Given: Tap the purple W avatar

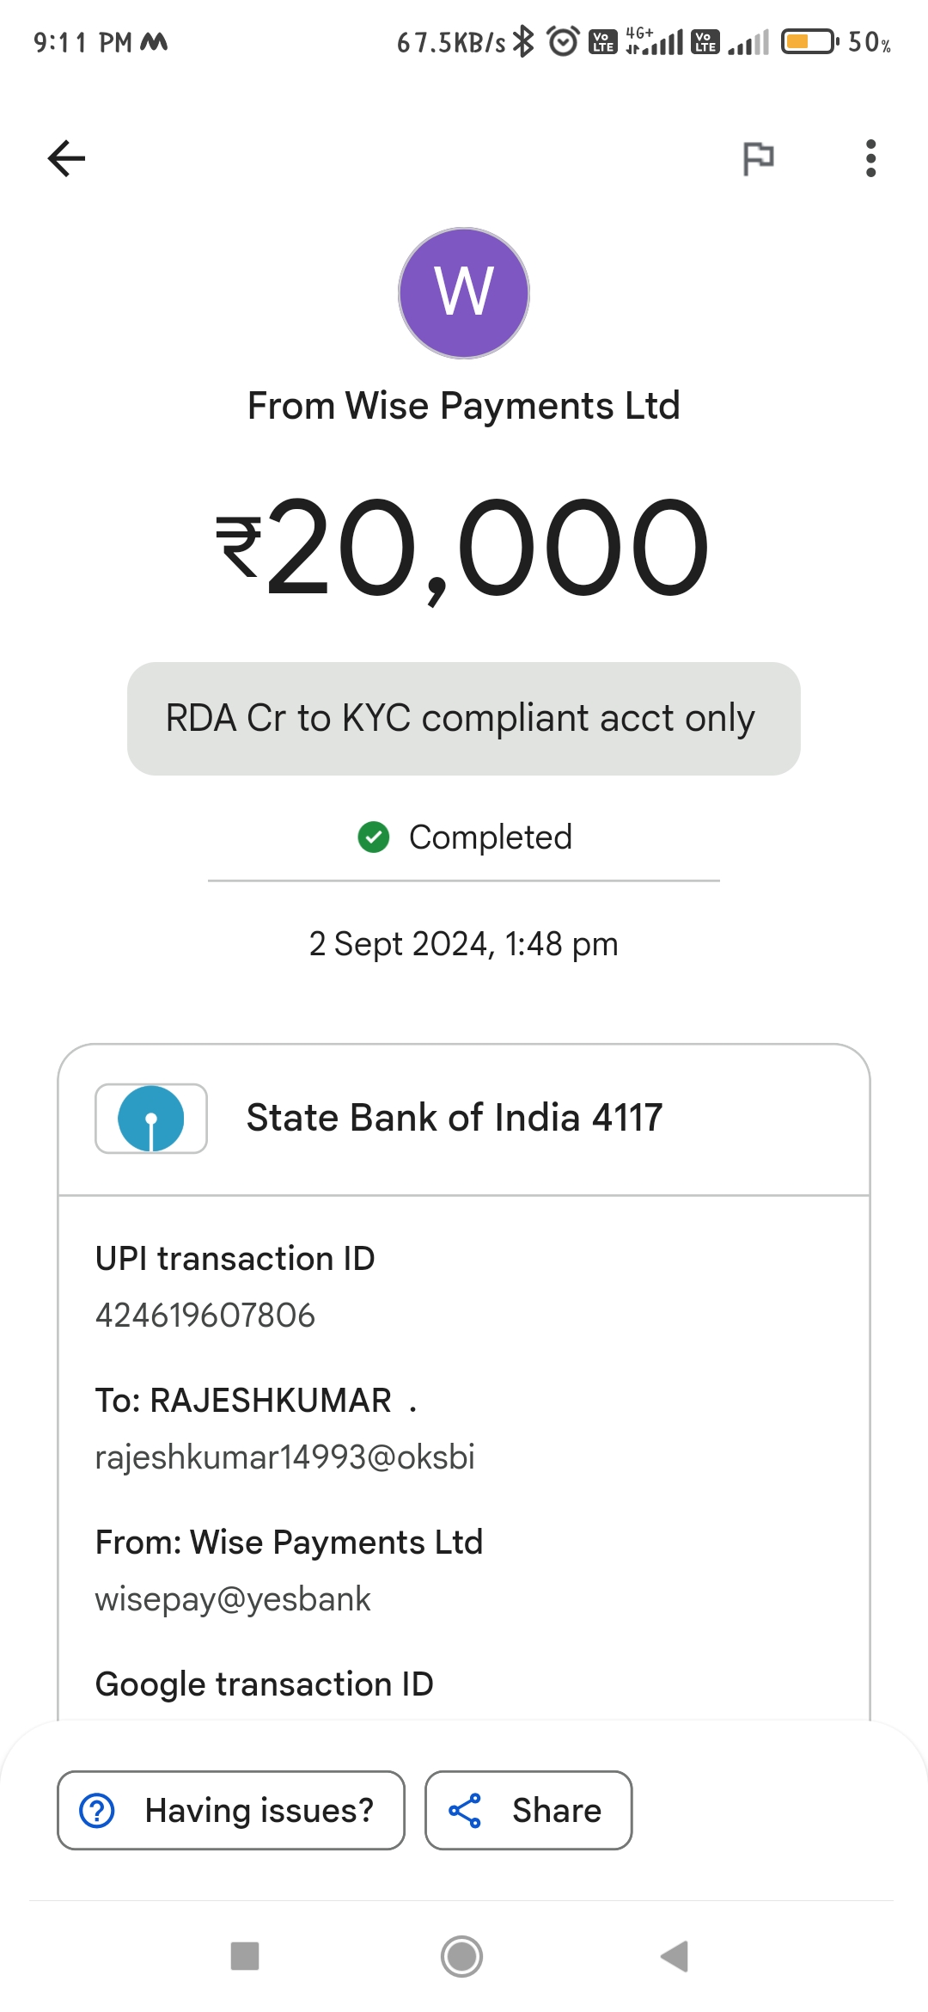Looking at the screenshot, I should (x=464, y=293).
